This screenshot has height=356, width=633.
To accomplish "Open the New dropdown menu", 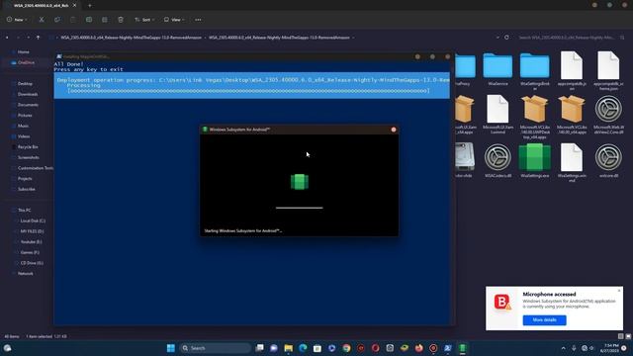I will coord(17,20).
